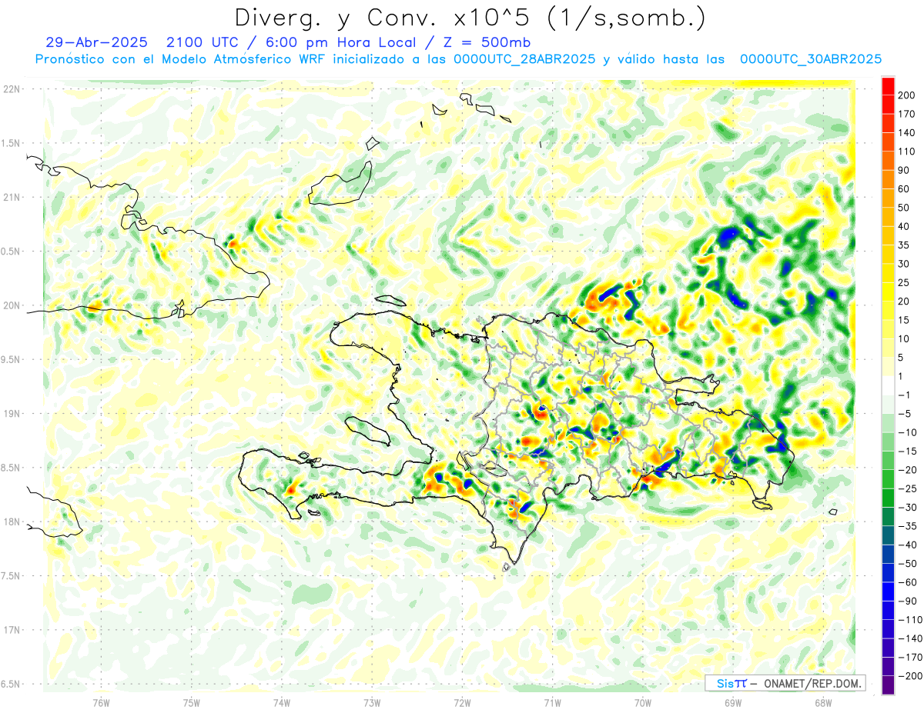Click the '73W' longitude axis label
Viewport: 924px width, 713px height.
click(x=372, y=702)
